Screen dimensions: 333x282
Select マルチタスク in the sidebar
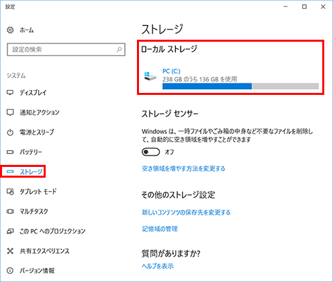pyautogui.click(x=34, y=211)
